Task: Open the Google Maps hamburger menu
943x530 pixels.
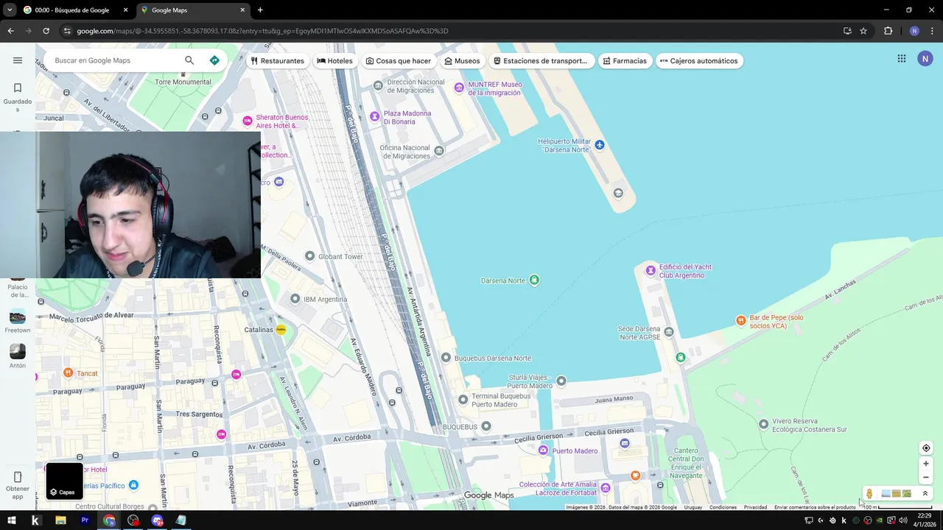Action: [x=18, y=60]
